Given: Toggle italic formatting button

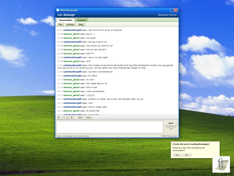Looking at the screenshot, I should [x=62, y=117].
